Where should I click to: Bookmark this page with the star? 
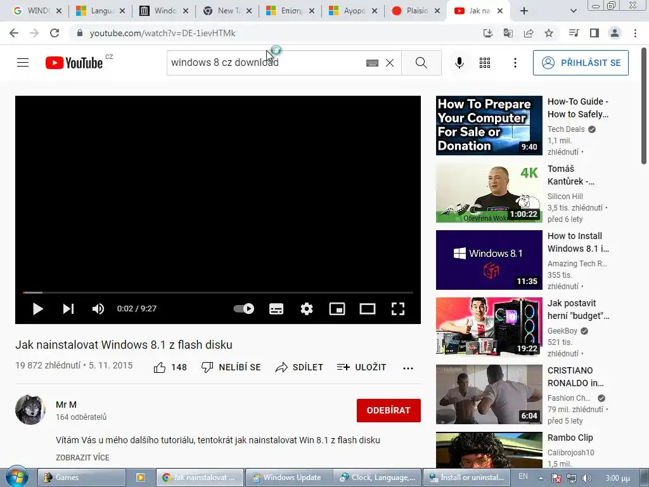tap(549, 33)
